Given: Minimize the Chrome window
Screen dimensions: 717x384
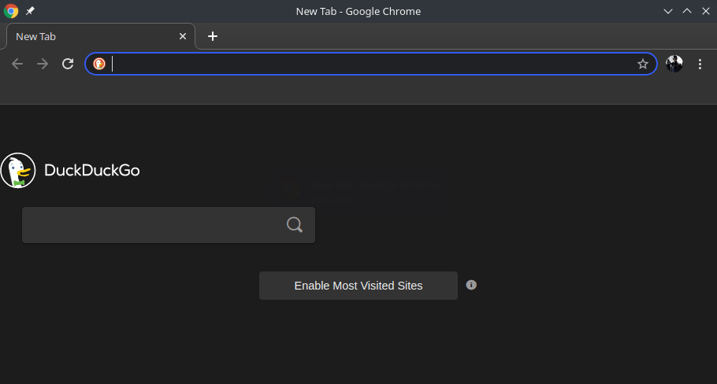Looking at the screenshot, I should [x=667, y=11].
